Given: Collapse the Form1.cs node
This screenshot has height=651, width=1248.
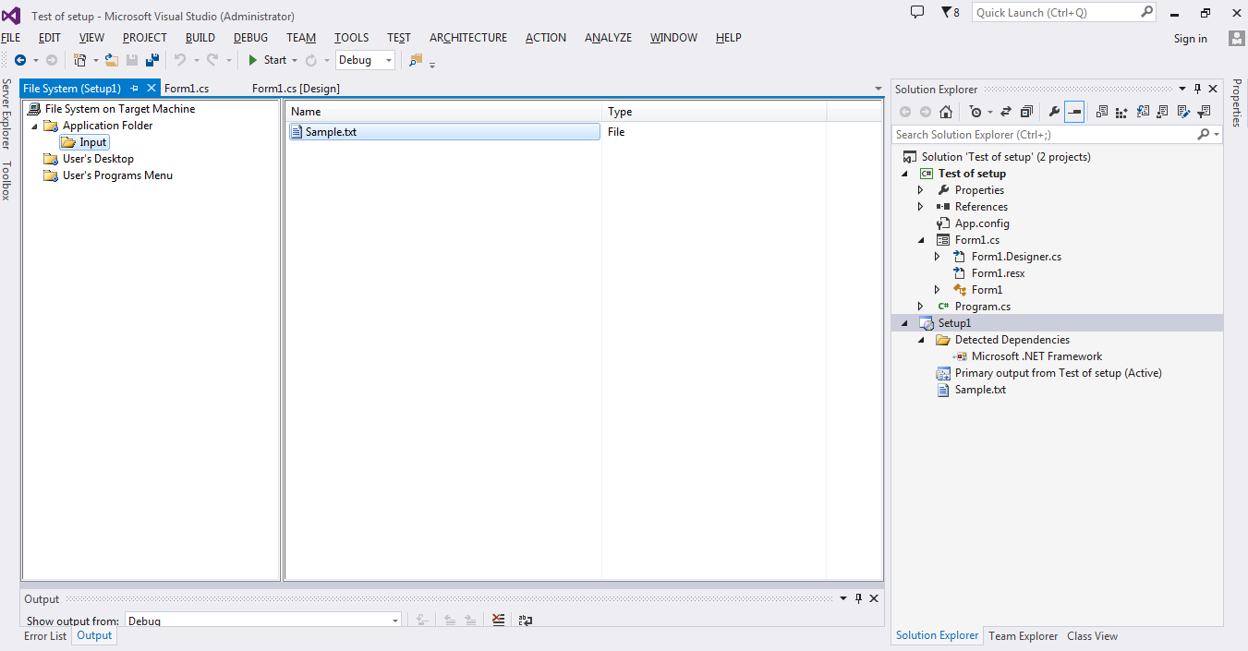Looking at the screenshot, I should [x=920, y=240].
